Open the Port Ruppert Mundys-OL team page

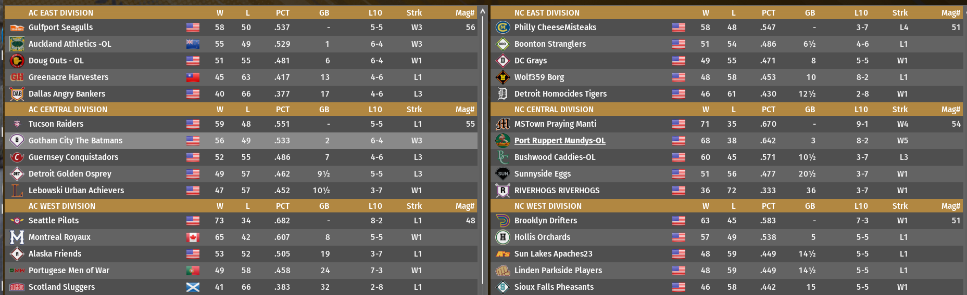pos(559,141)
